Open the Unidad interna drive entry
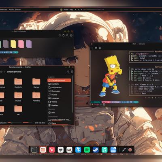 [x=60, y=120]
